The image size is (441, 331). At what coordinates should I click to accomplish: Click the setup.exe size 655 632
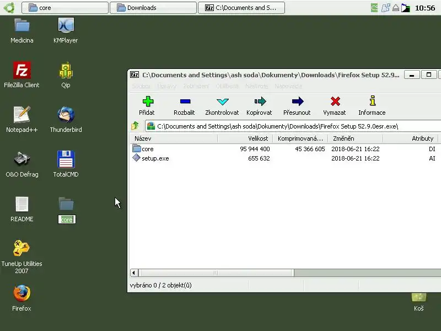pyautogui.click(x=259, y=158)
